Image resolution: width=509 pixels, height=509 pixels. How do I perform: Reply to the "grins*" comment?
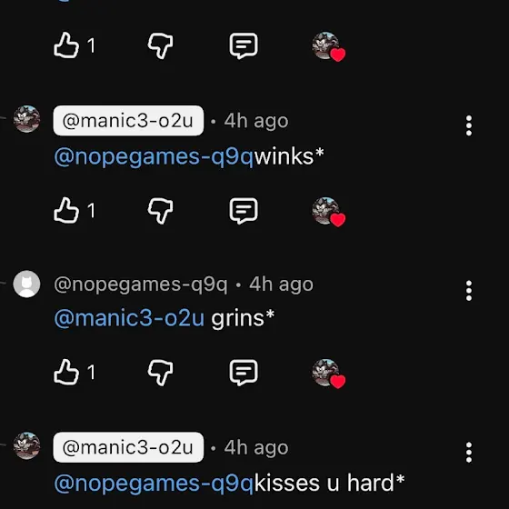coord(244,373)
